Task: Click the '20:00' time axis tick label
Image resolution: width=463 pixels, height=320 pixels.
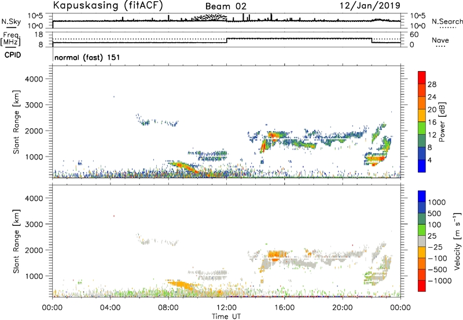Action: coord(342,308)
